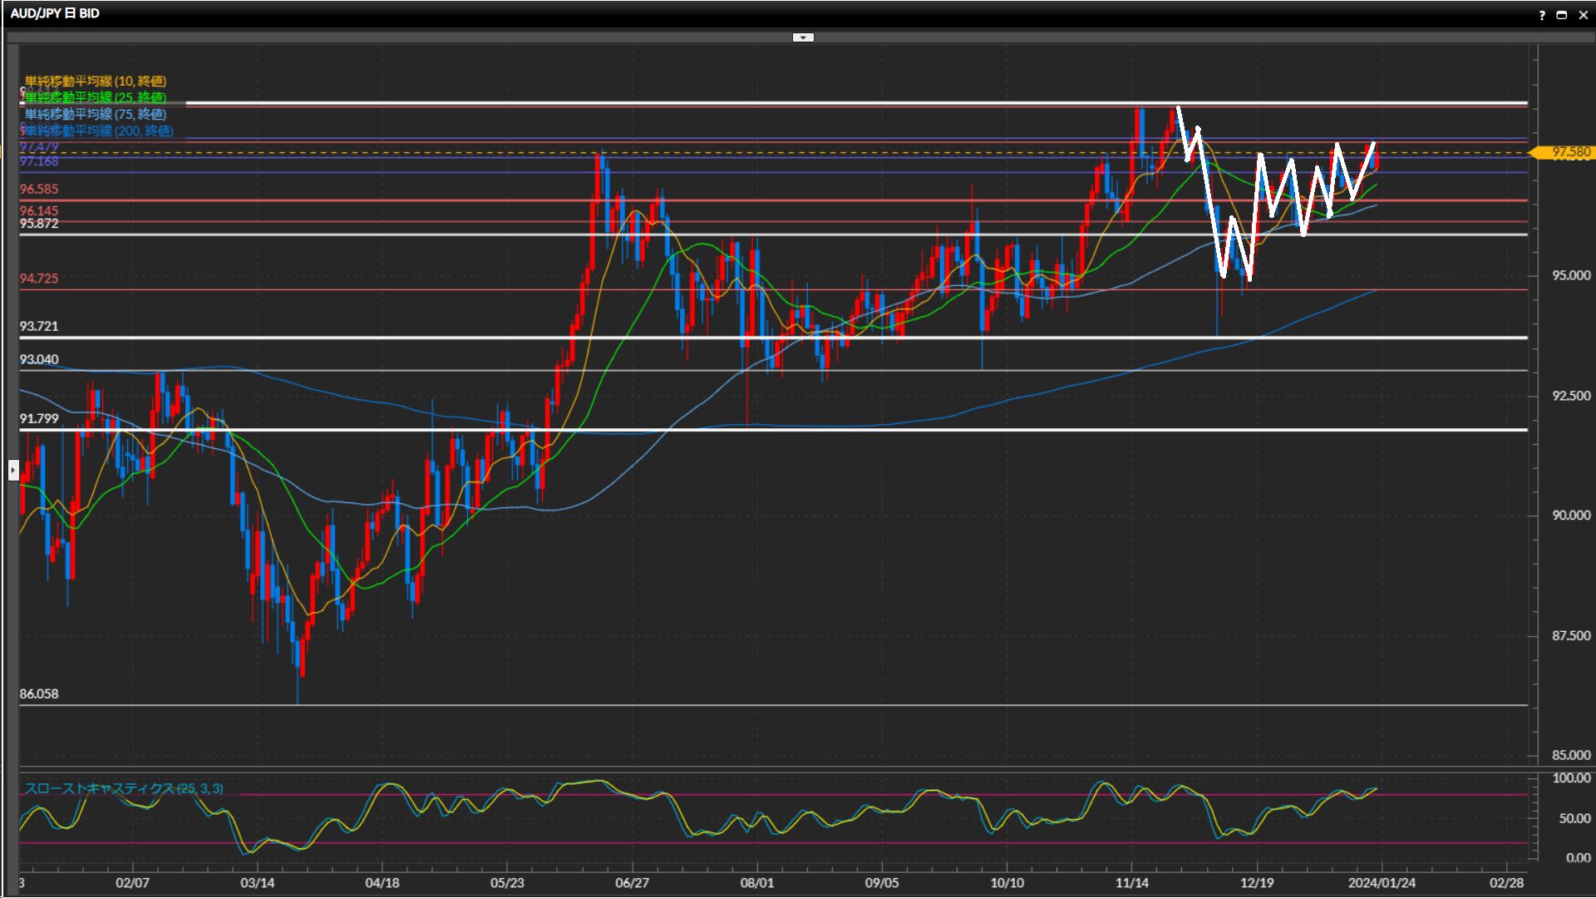Click the 2024/01/24 date on time axis

[1382, 883]
